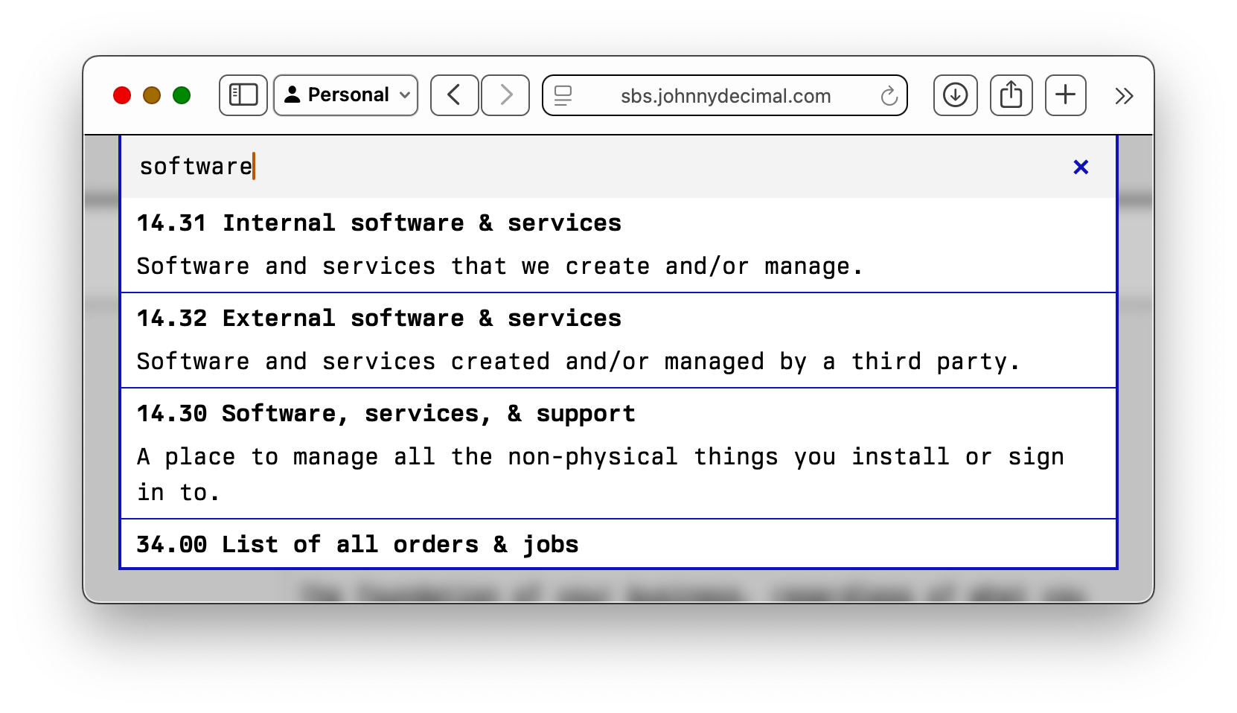
Task: Open the Personal profile dropdown
Action: click(346, 95)
